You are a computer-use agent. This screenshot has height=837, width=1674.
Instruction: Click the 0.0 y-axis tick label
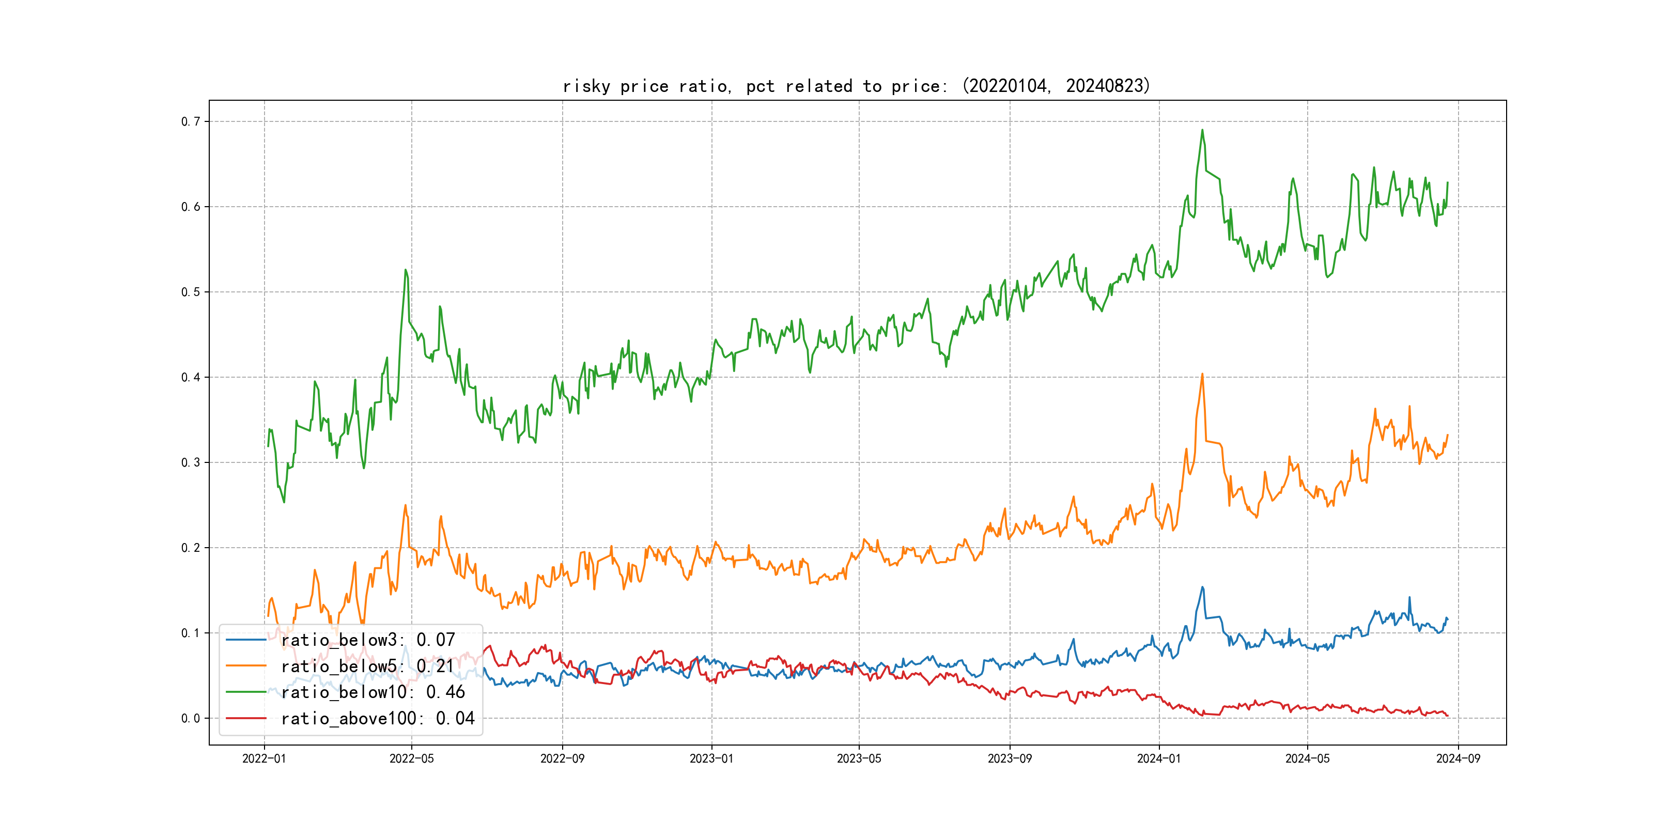191,718
